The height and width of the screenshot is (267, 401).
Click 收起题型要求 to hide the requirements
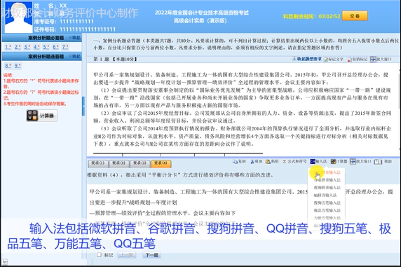307,59
